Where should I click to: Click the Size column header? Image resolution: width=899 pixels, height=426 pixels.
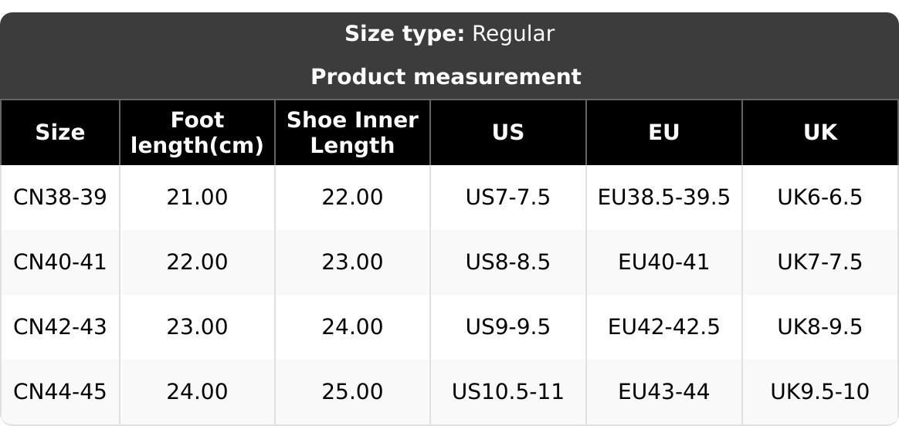click(60, 133)
